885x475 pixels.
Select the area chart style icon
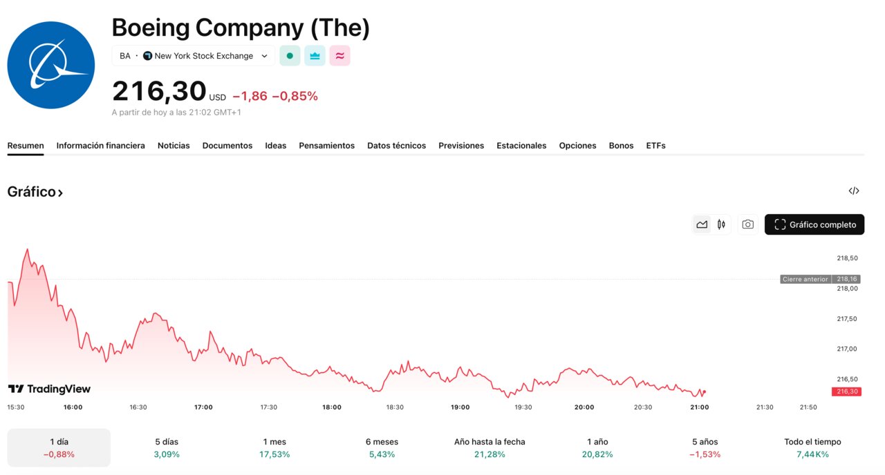pyautogui.click(x=701, y=224)
